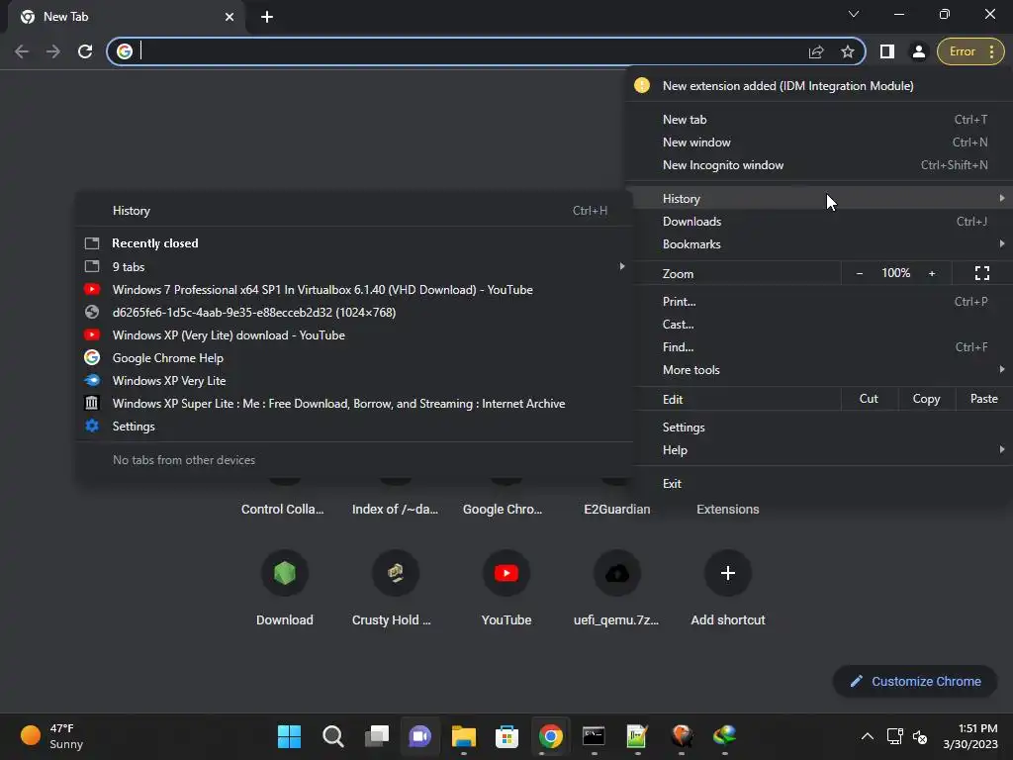Show hidden system tray icons chevron
1013x760 pixels.
pos(867,736)
